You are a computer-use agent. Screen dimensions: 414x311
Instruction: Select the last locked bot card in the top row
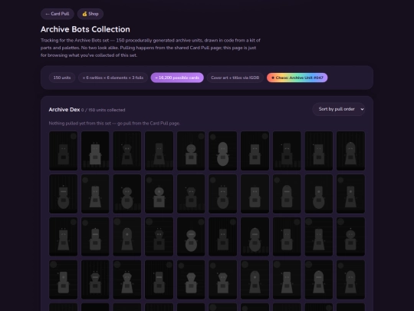pyautogui.click(x=350, y=151)
